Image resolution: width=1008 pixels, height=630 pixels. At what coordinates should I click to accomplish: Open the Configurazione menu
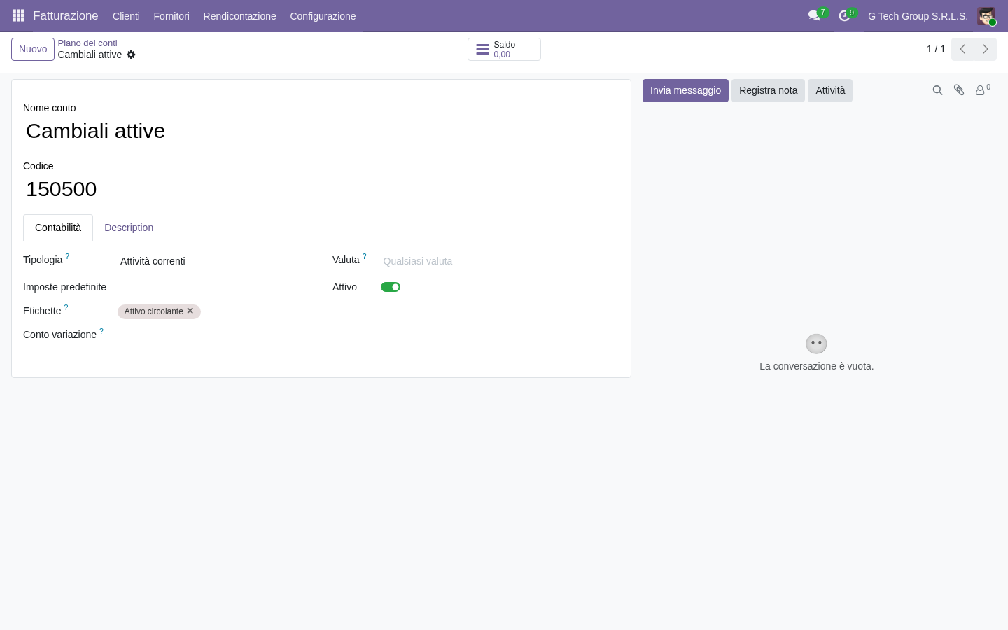pos(323,16)
